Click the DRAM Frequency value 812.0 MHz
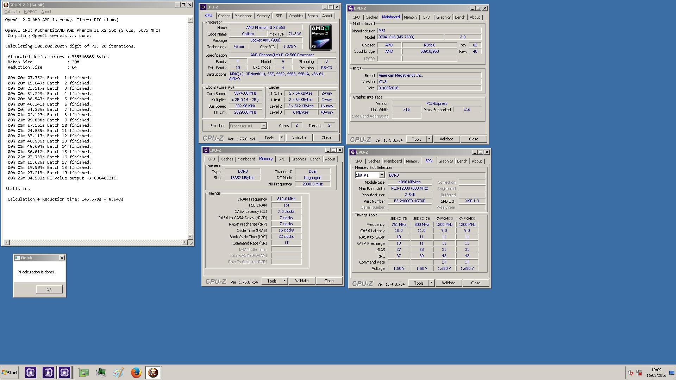The image size is (676, 380). tap(286, 199)
